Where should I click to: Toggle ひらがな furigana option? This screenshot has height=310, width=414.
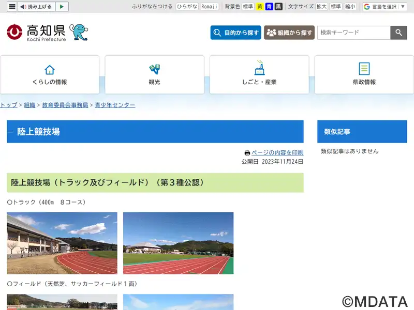coord(187,7)
